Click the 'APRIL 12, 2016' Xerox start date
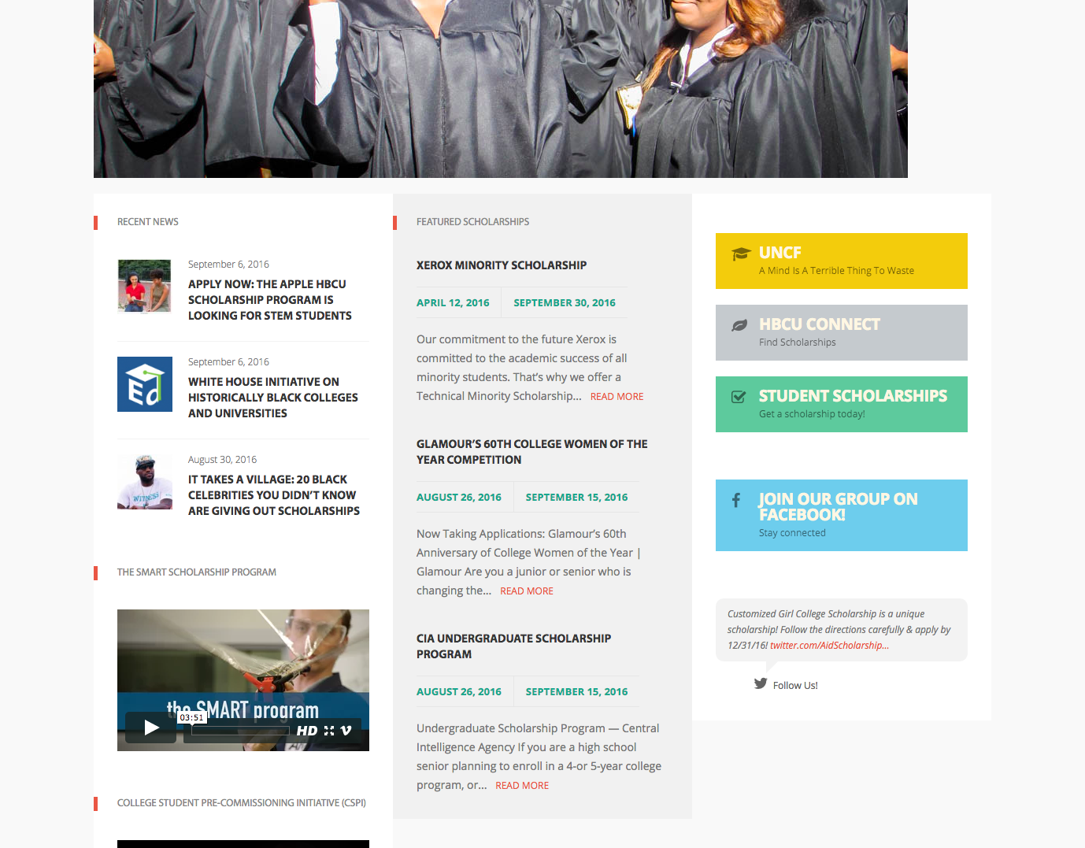Viewport: 1085px width, 848px height. [x=453, y=303]
